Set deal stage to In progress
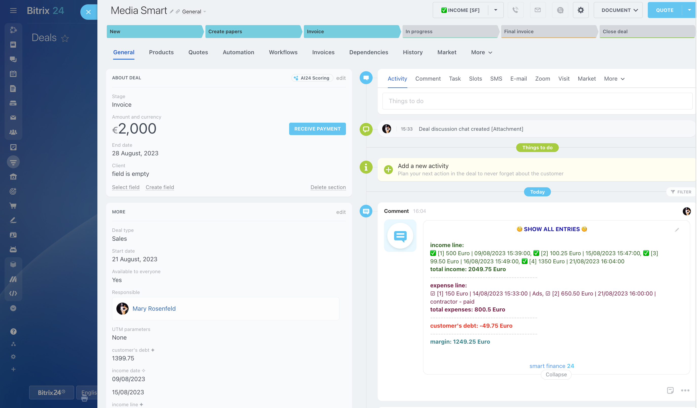 click(x=449, y=31)
